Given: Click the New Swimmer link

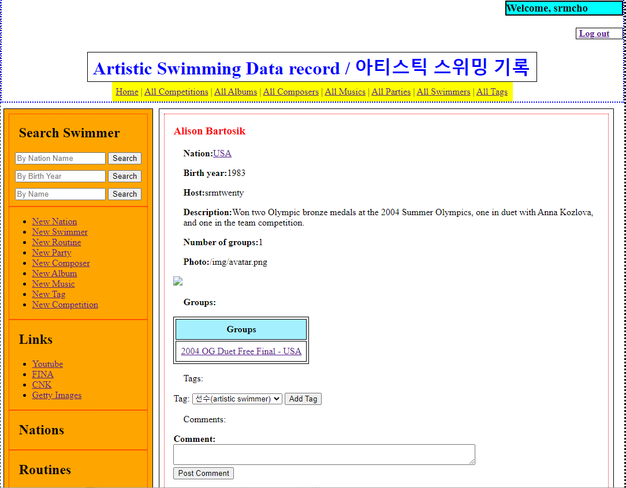Looking at the screenshot, I should coord(59,232).
